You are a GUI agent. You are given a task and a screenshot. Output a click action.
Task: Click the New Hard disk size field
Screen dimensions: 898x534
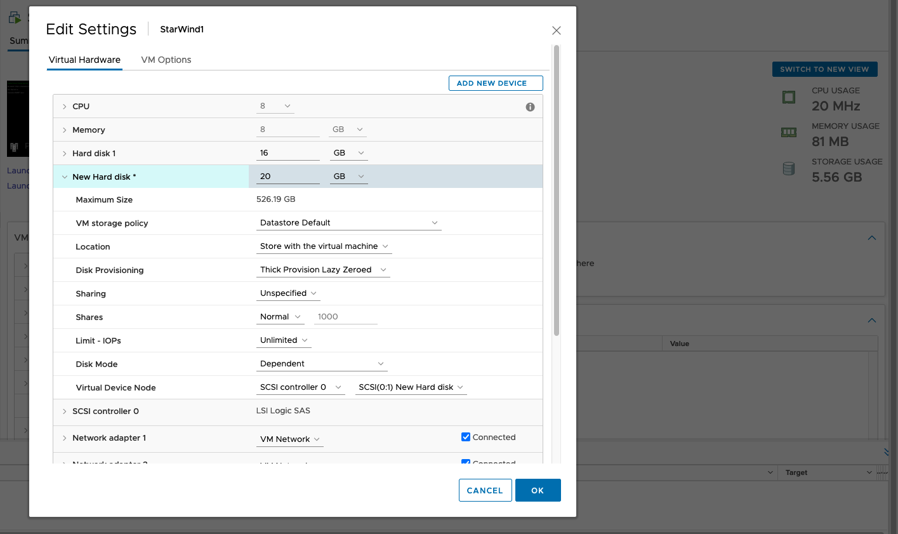tap(287, 177)
